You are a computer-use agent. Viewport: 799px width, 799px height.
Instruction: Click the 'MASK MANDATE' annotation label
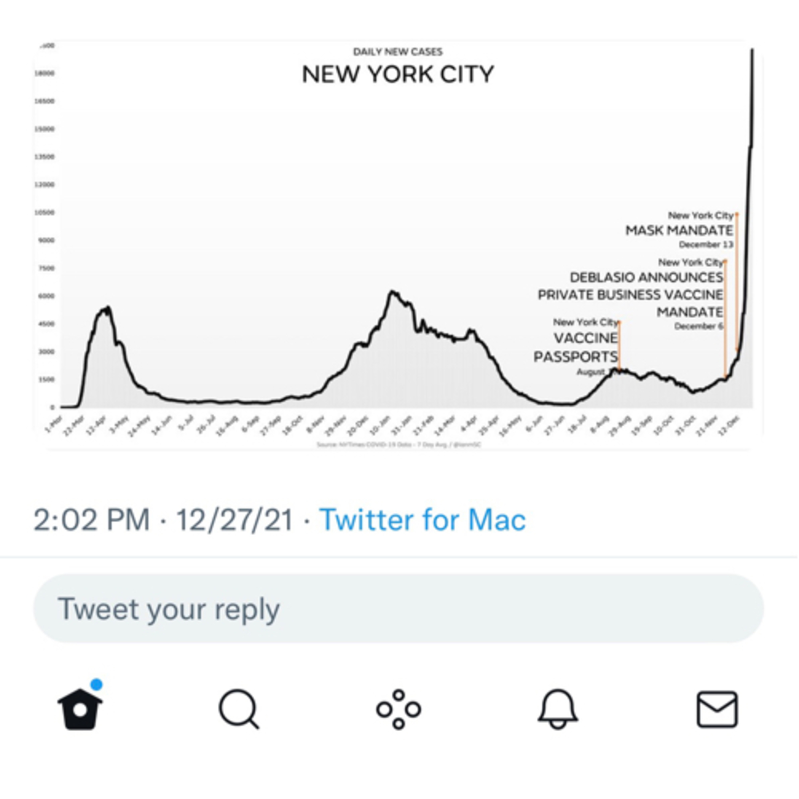(679, 230)
